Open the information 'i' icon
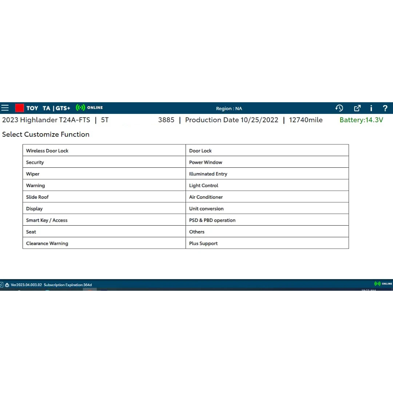The height and width of the screenshot is (393, 393). pyautogui.click(x=371, y=108)
